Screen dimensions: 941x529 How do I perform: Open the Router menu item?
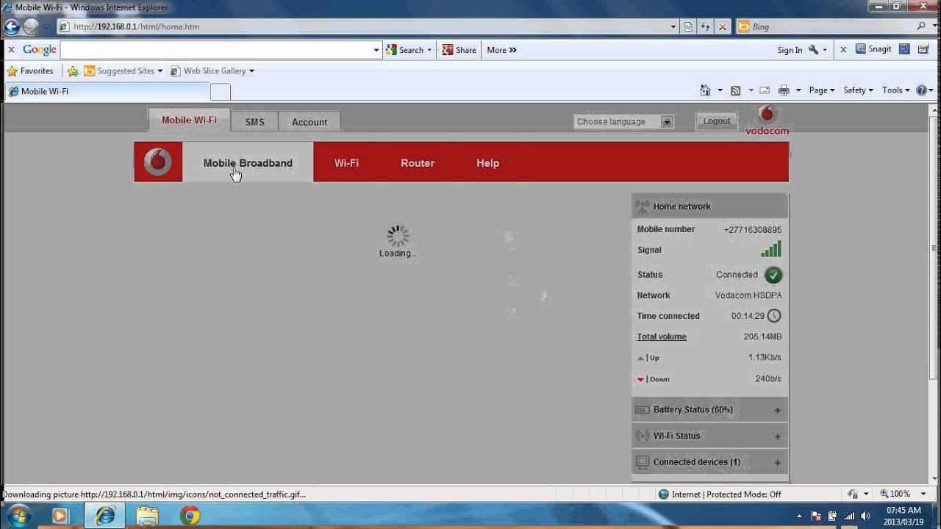click(418, 163)
